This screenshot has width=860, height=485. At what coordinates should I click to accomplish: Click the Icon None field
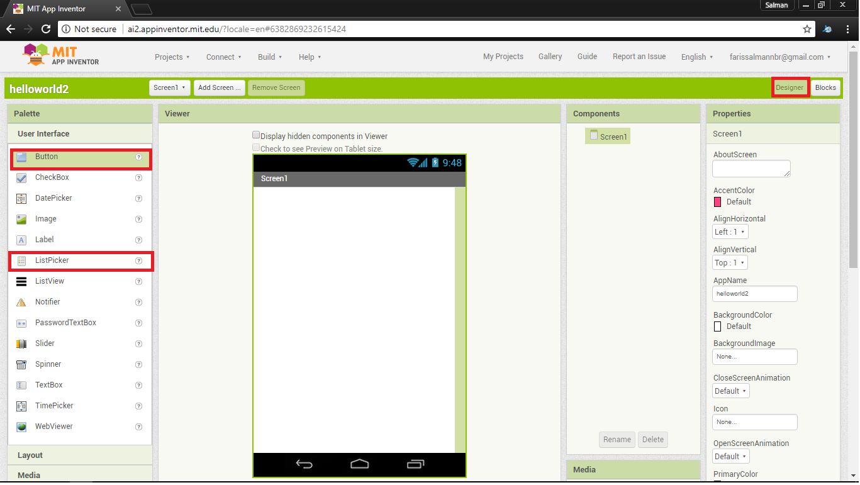pyautogui.click(x=755, y=422)
